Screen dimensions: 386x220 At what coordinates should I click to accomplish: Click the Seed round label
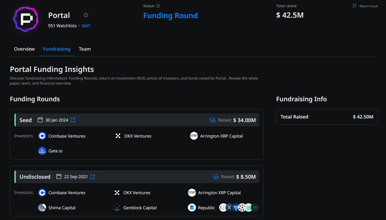coord(25,120)
